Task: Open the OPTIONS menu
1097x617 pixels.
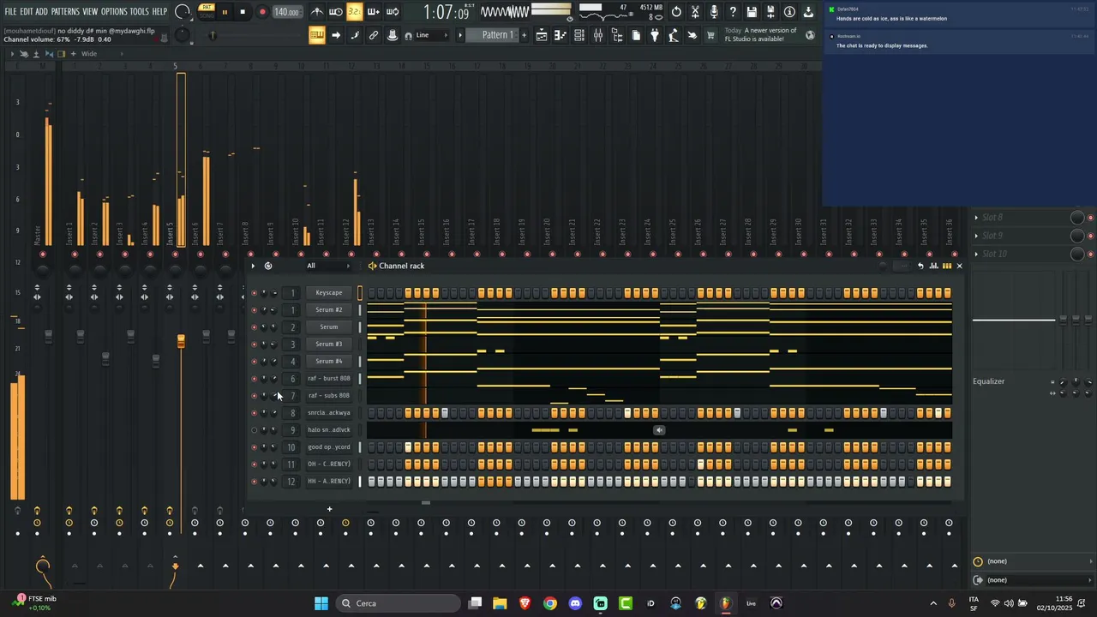Action: click(114, 12)
